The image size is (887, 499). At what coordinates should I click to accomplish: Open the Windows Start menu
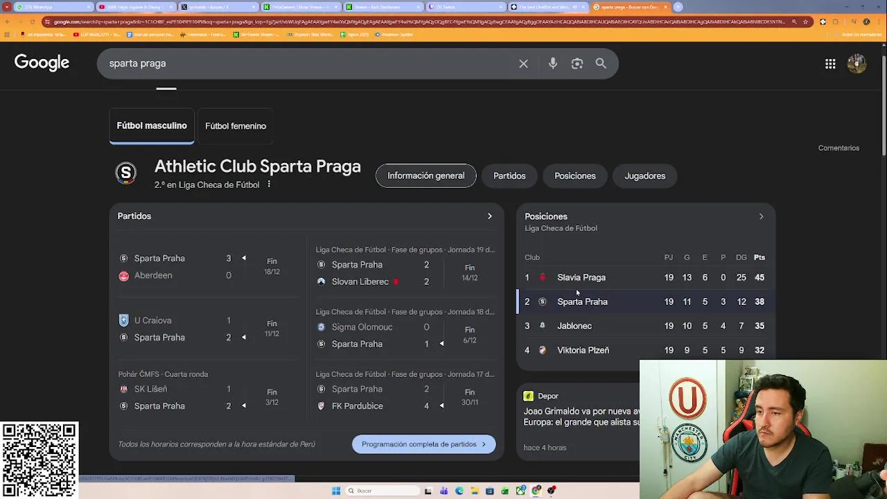click(336, 491)
